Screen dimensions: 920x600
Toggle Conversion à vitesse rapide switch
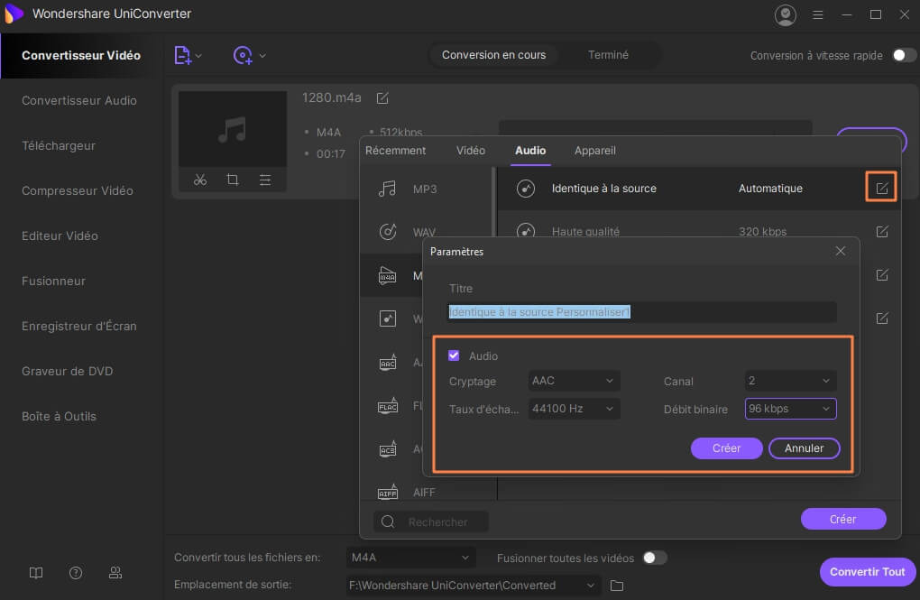click(904, 55)
